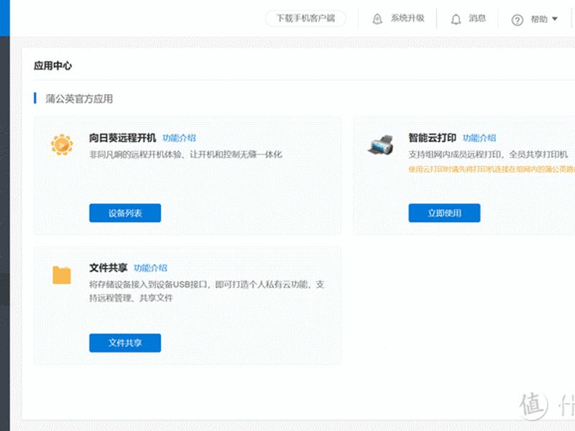
Task: Click the blue 文件共享 button
Action: coord(125,343)
